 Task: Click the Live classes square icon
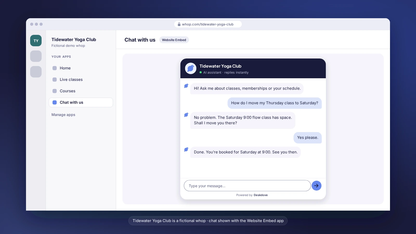pyautogui.click(x=55, y=80)
